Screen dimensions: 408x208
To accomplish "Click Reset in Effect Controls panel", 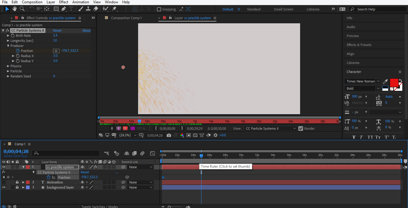I will 57,30.
